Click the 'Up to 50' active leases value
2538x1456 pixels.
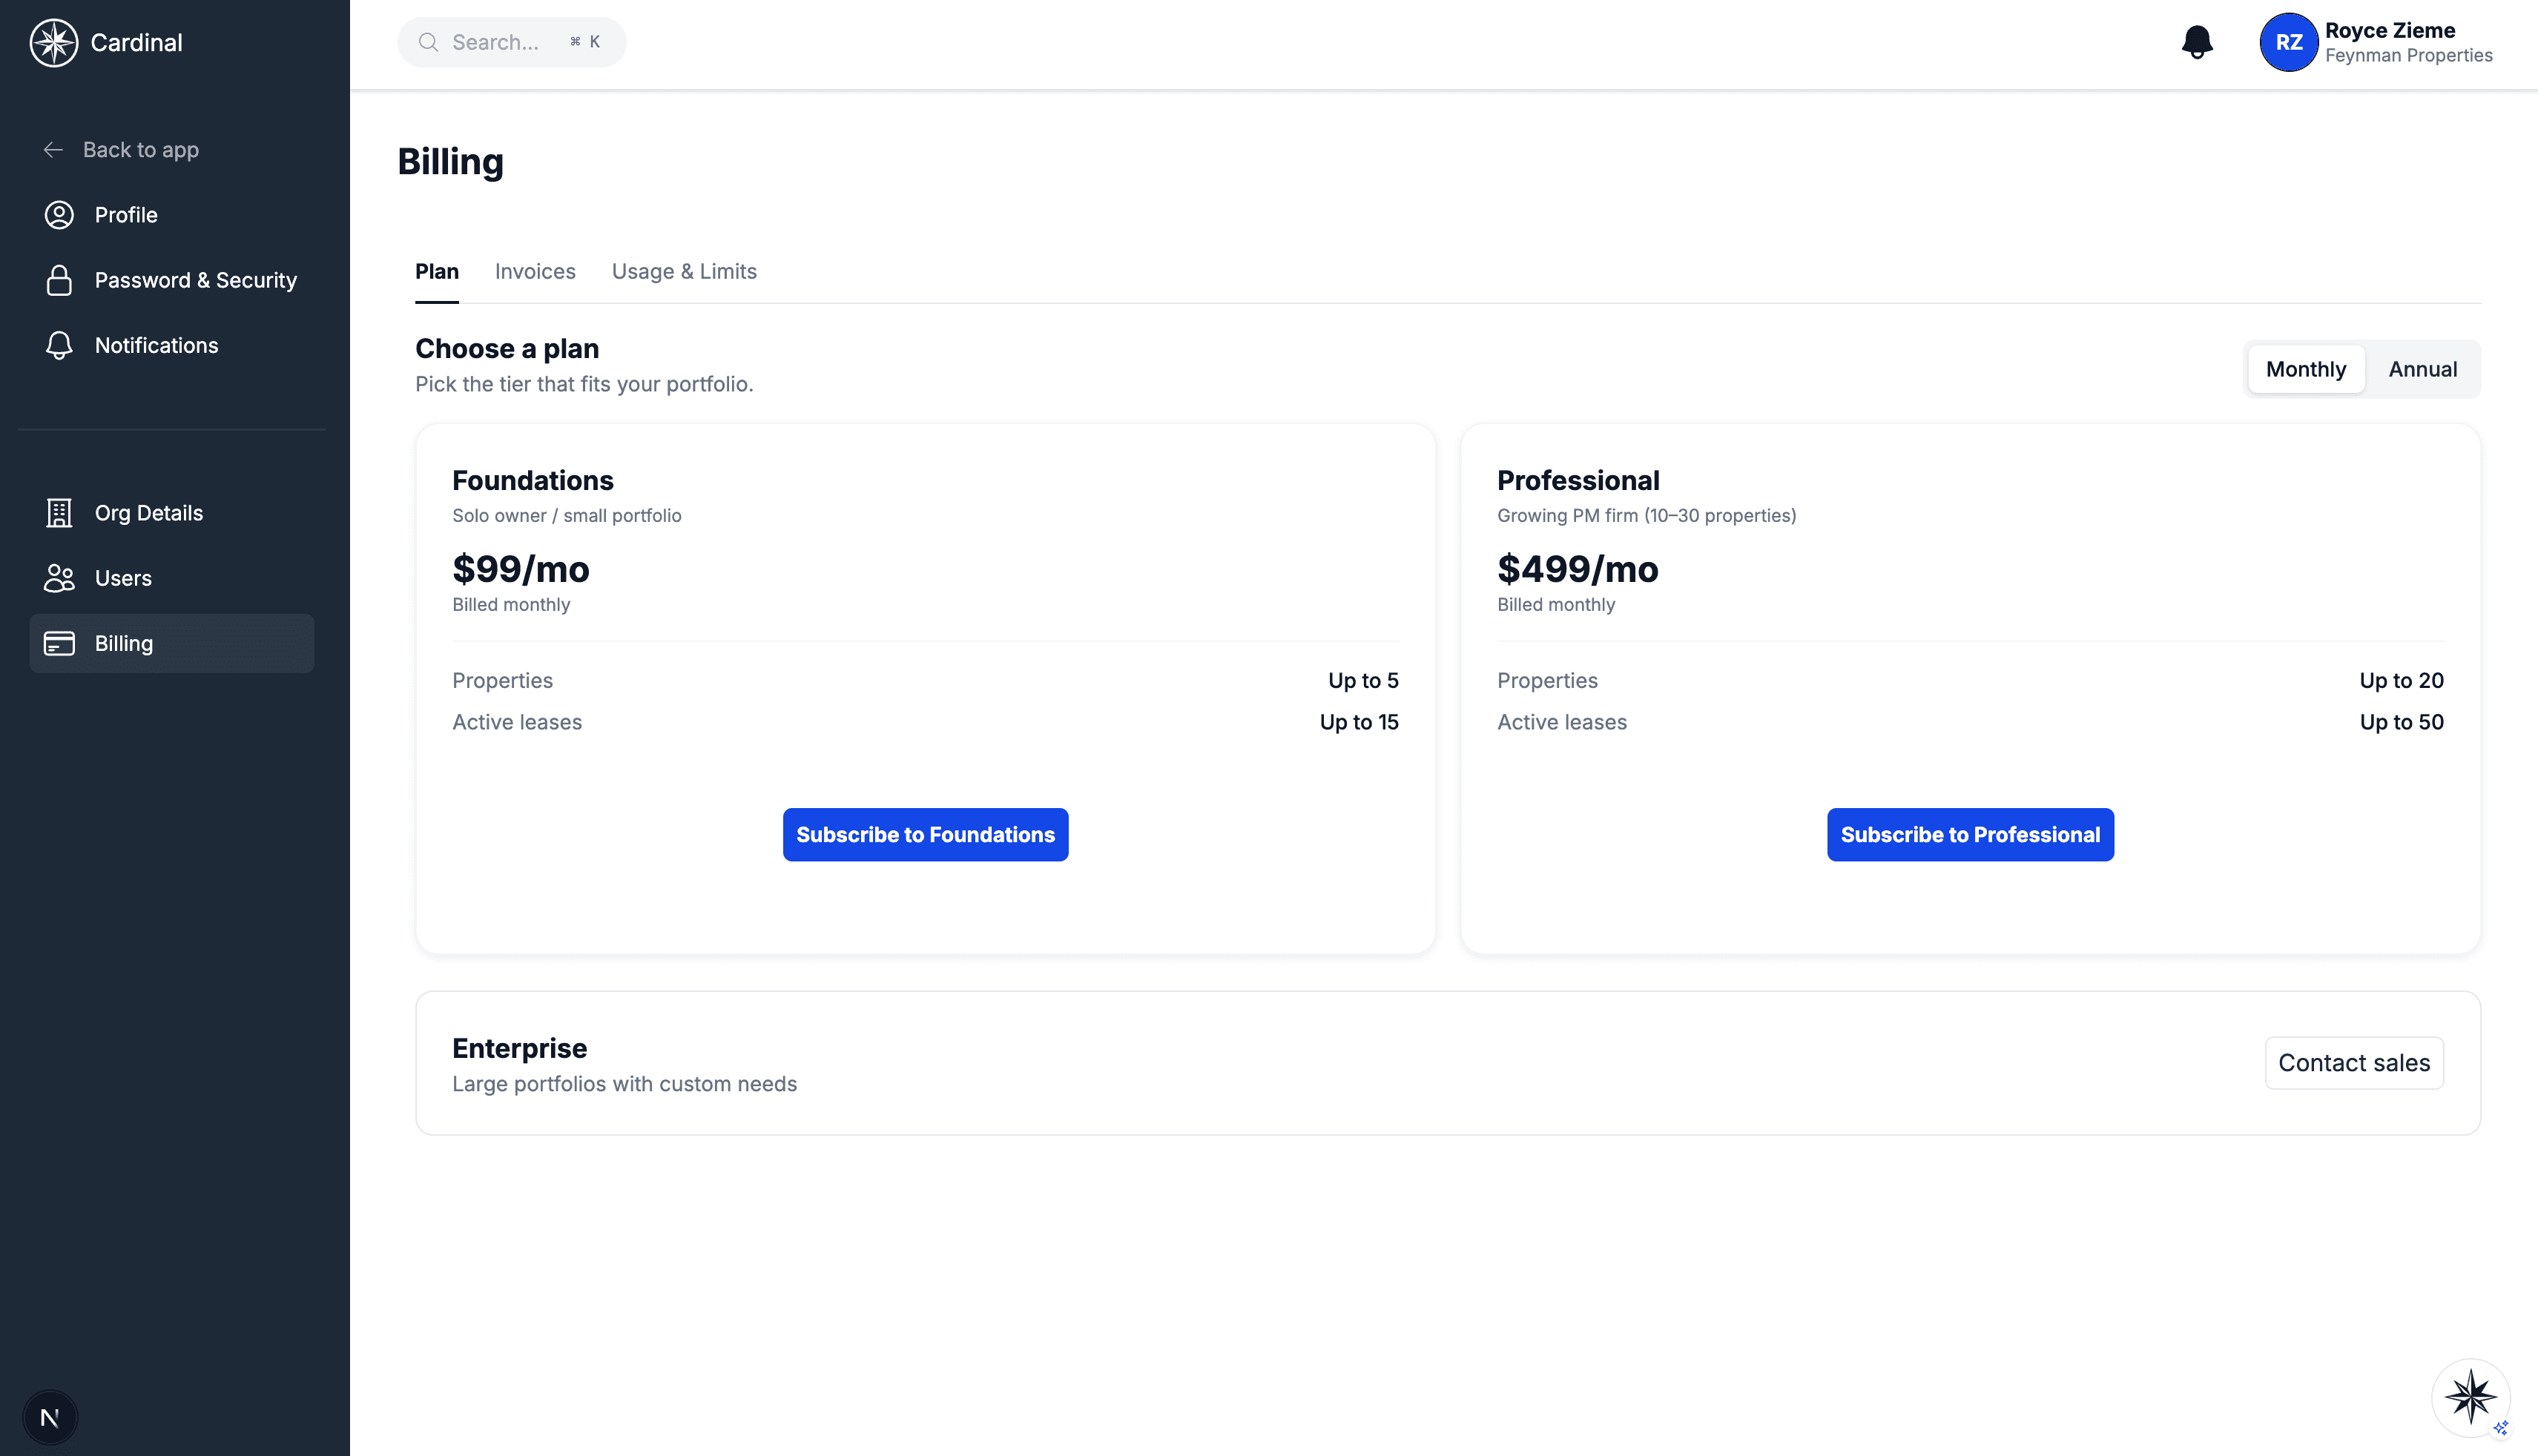click(2401, 723)
